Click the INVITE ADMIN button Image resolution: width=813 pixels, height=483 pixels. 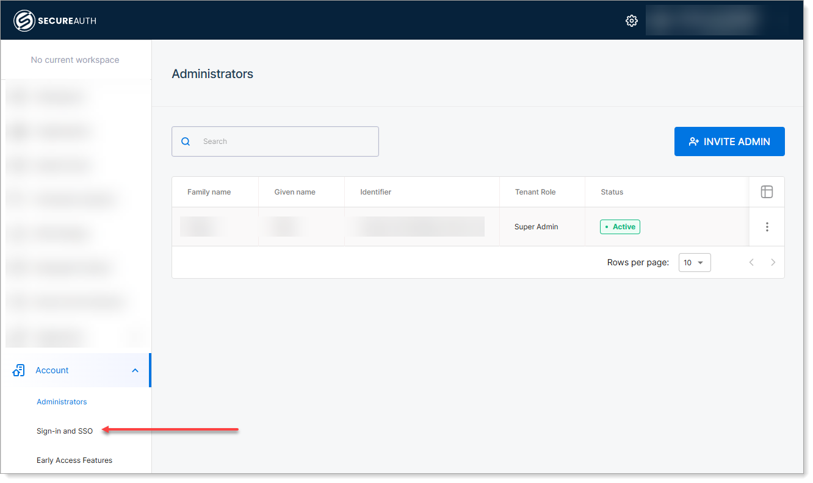[x=729, y=141]
